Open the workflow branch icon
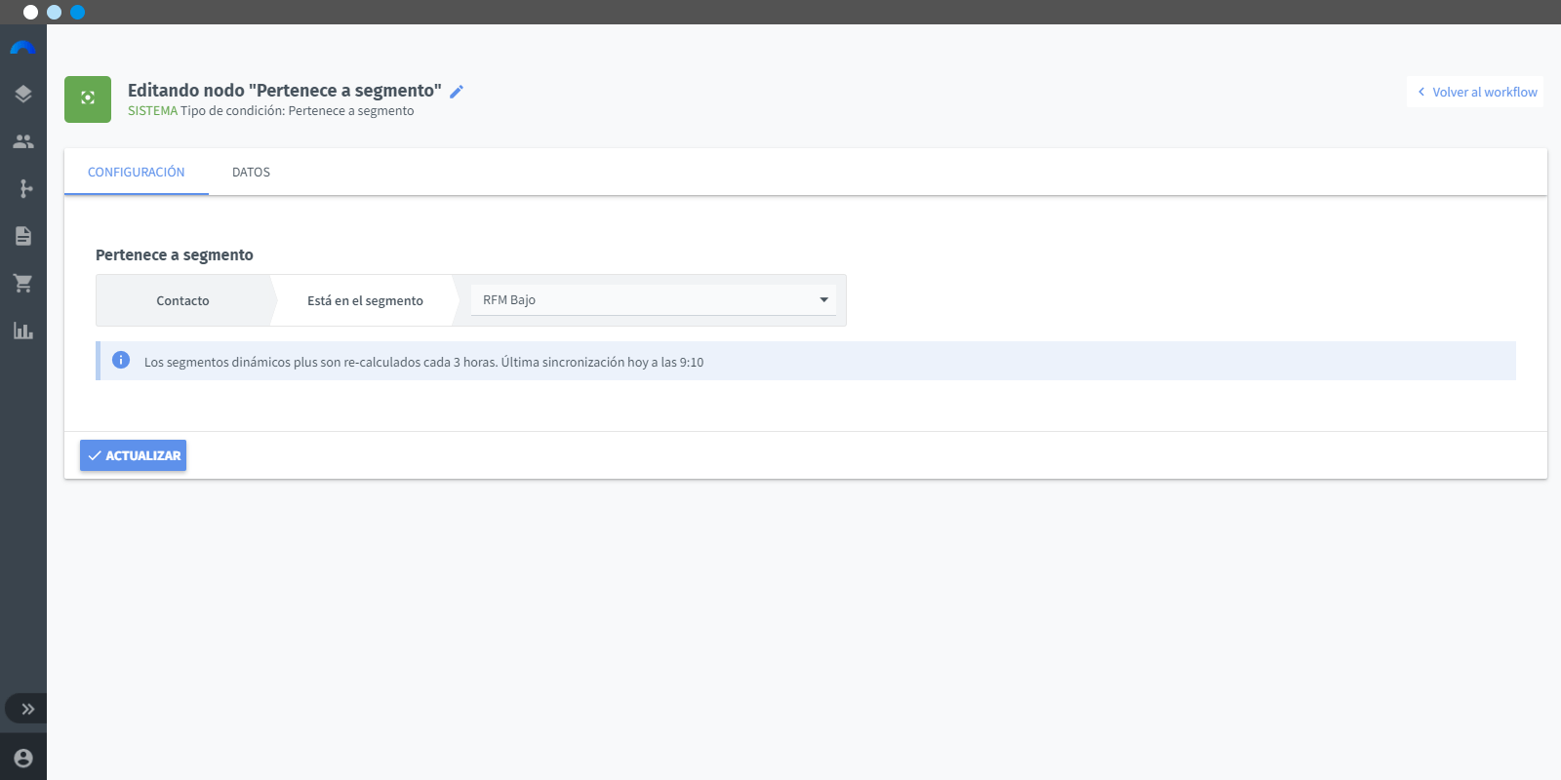Viewport: 1561px width, 780px height. pyautogui.click(x=25, y=188)
